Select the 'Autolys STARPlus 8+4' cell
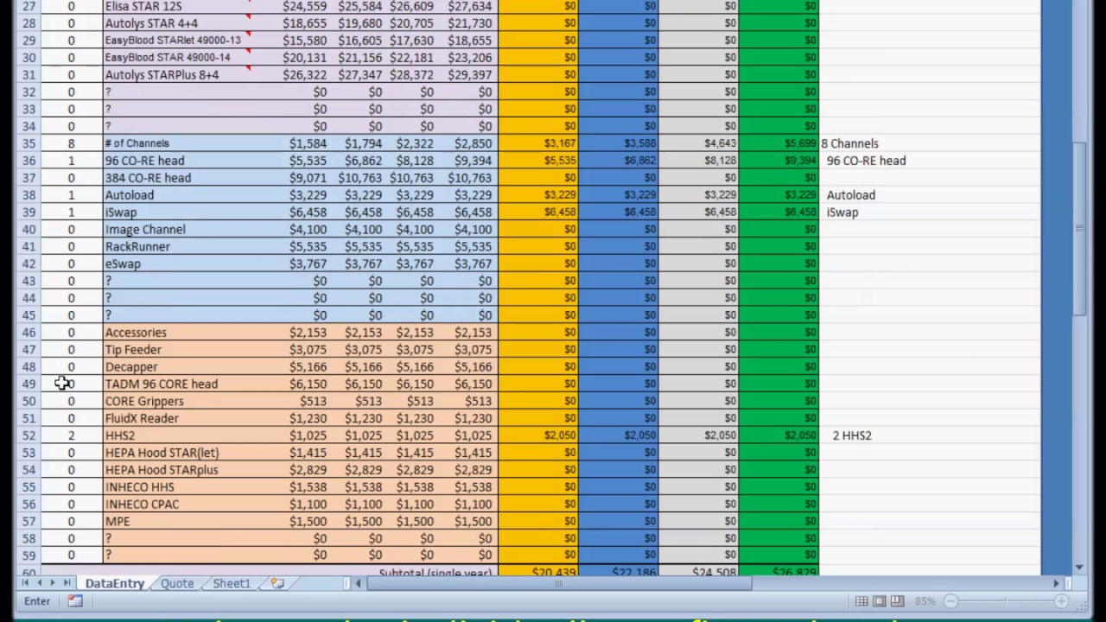 coord(176,75)
